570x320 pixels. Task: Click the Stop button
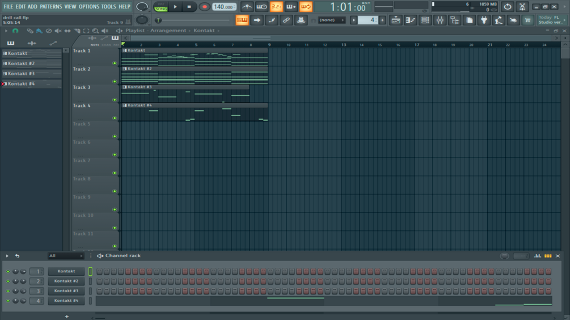(189, 7)
